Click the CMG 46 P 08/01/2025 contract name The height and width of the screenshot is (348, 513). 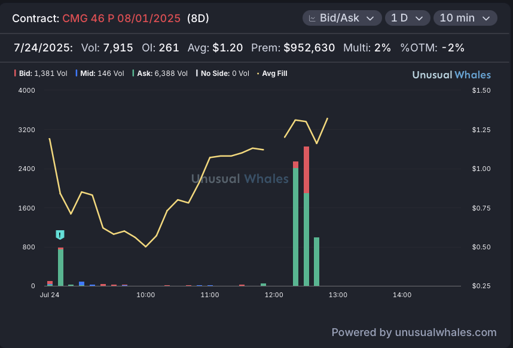click(121, 19)
